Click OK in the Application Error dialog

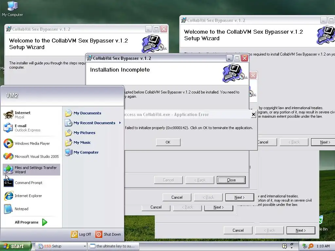pyautogui.click(x=168, y=142)
